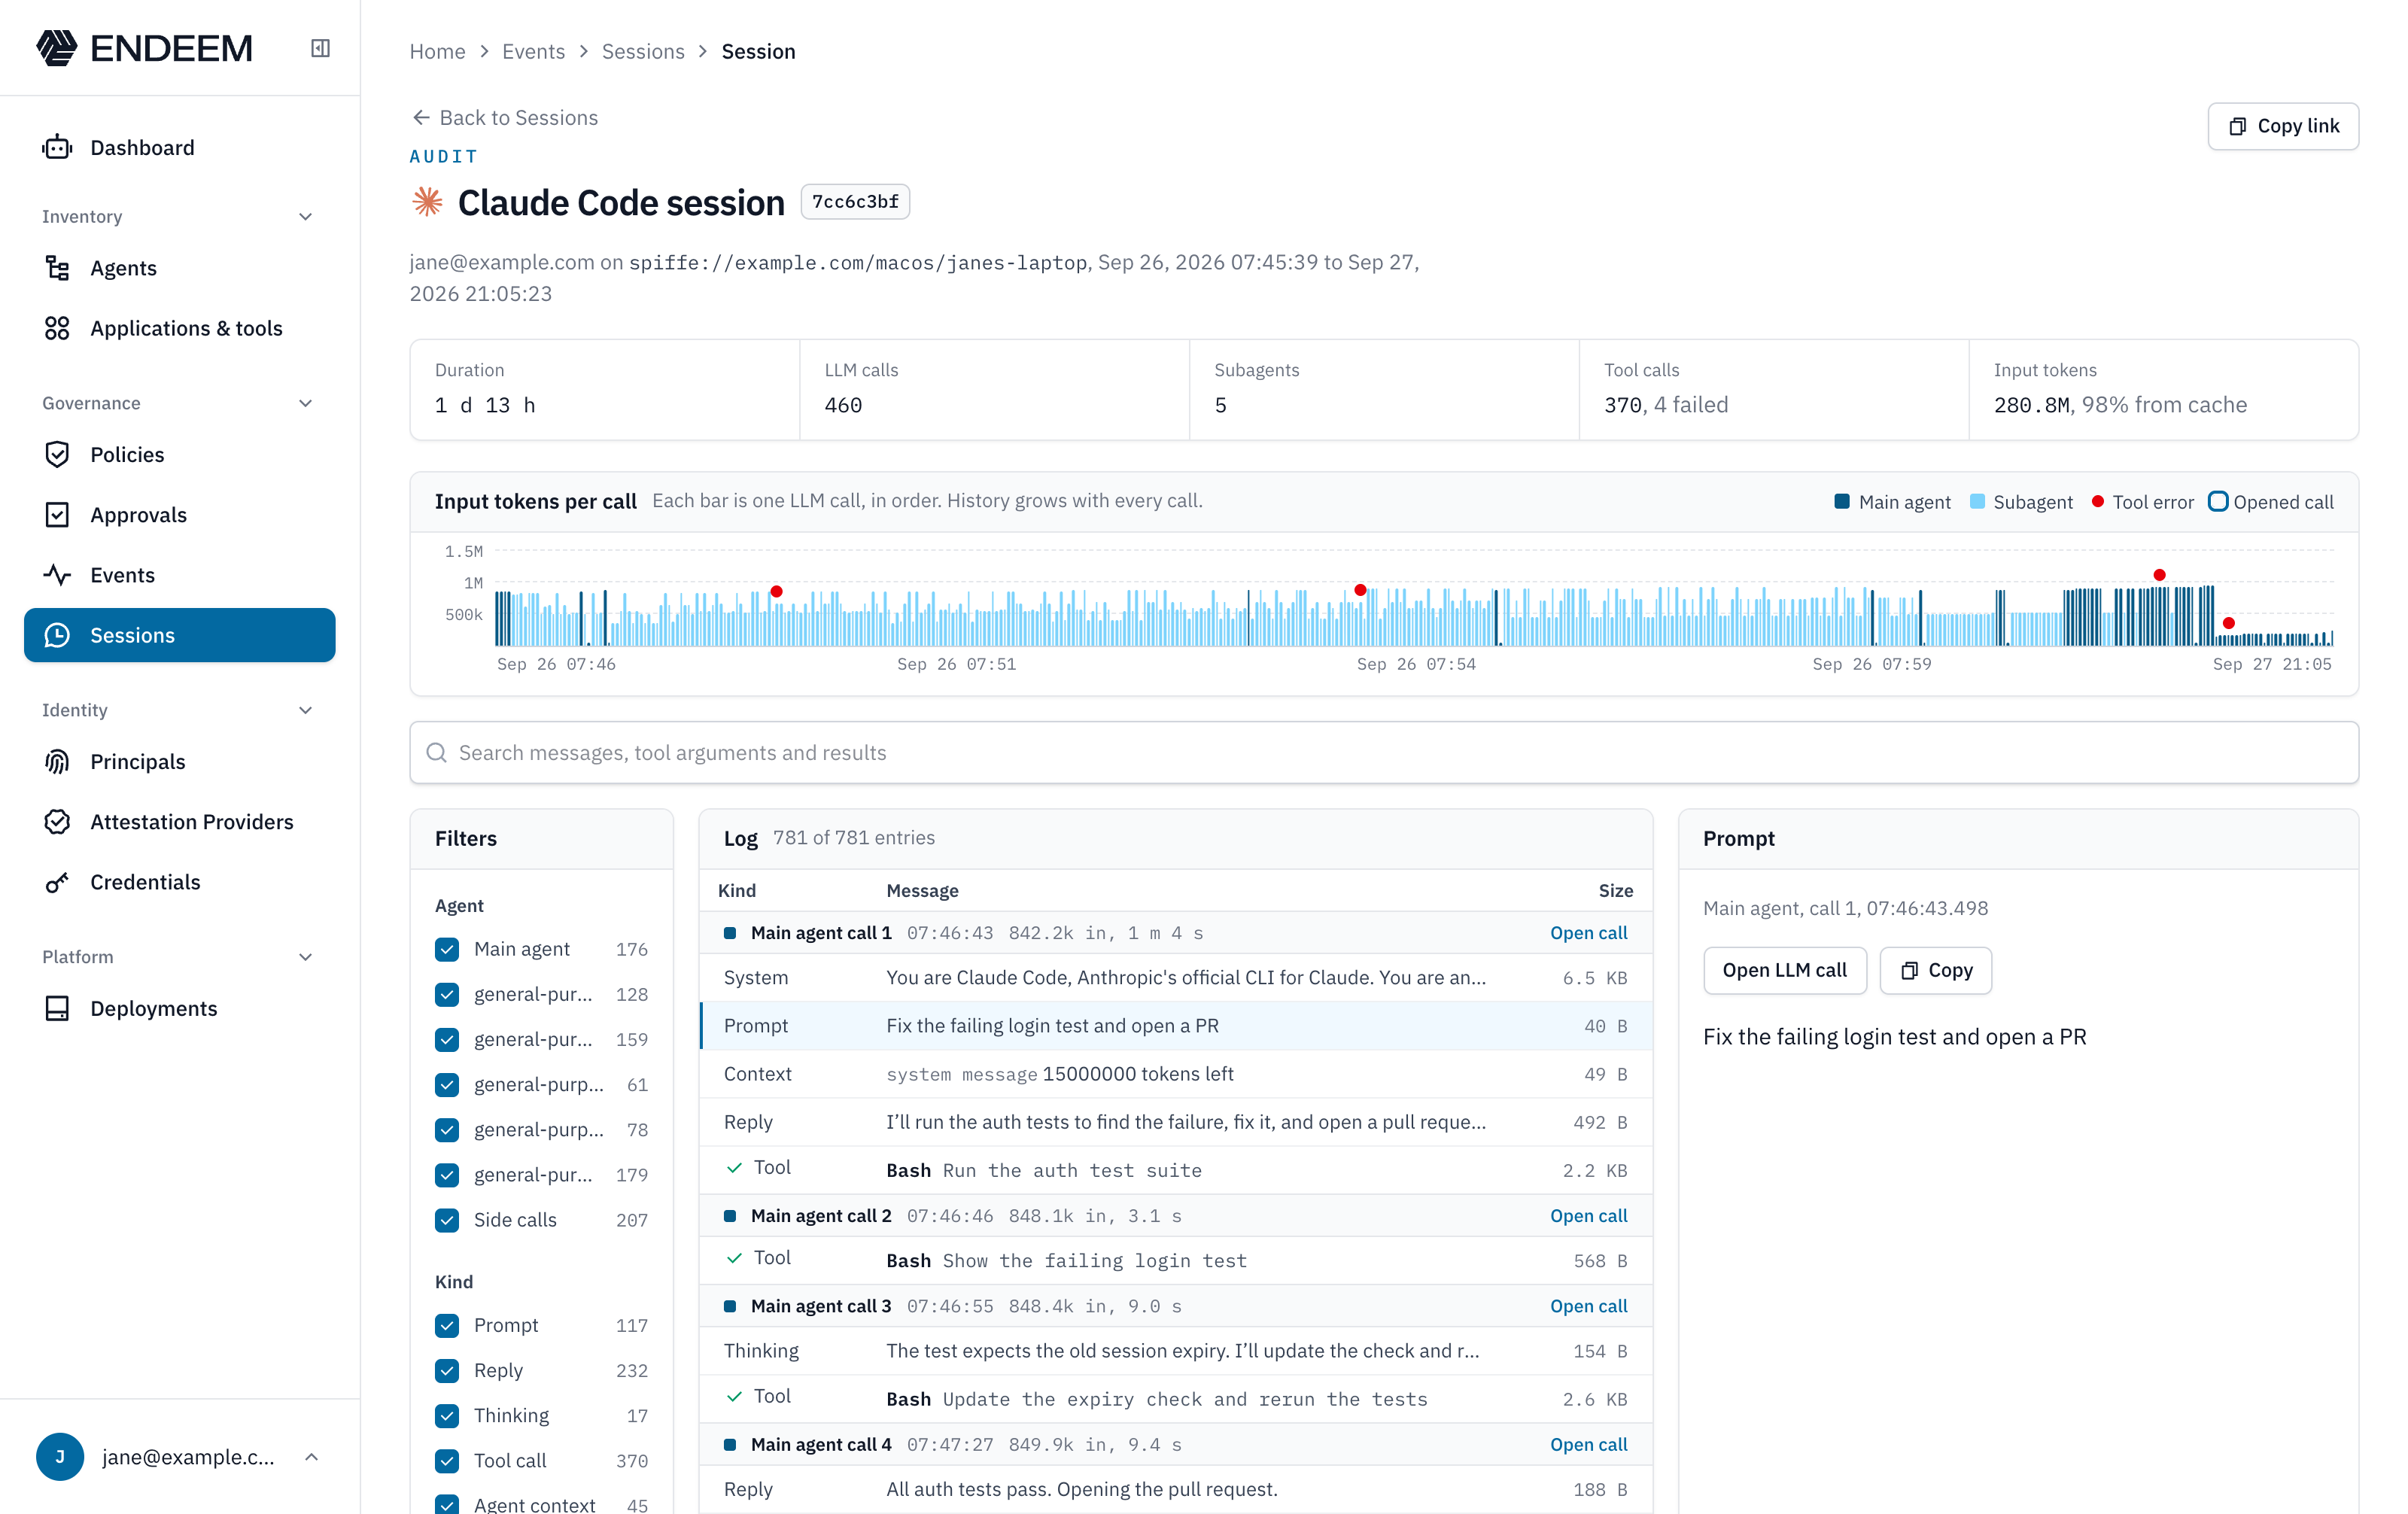Click the Events pulse icon
This screenshot has width=2408, height=1514.
[57, 574]
